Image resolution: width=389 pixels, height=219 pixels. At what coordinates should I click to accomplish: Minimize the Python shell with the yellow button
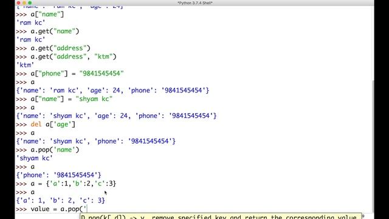pos(24,2)
